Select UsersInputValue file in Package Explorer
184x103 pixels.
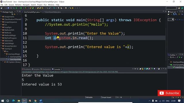coord(15,59)
